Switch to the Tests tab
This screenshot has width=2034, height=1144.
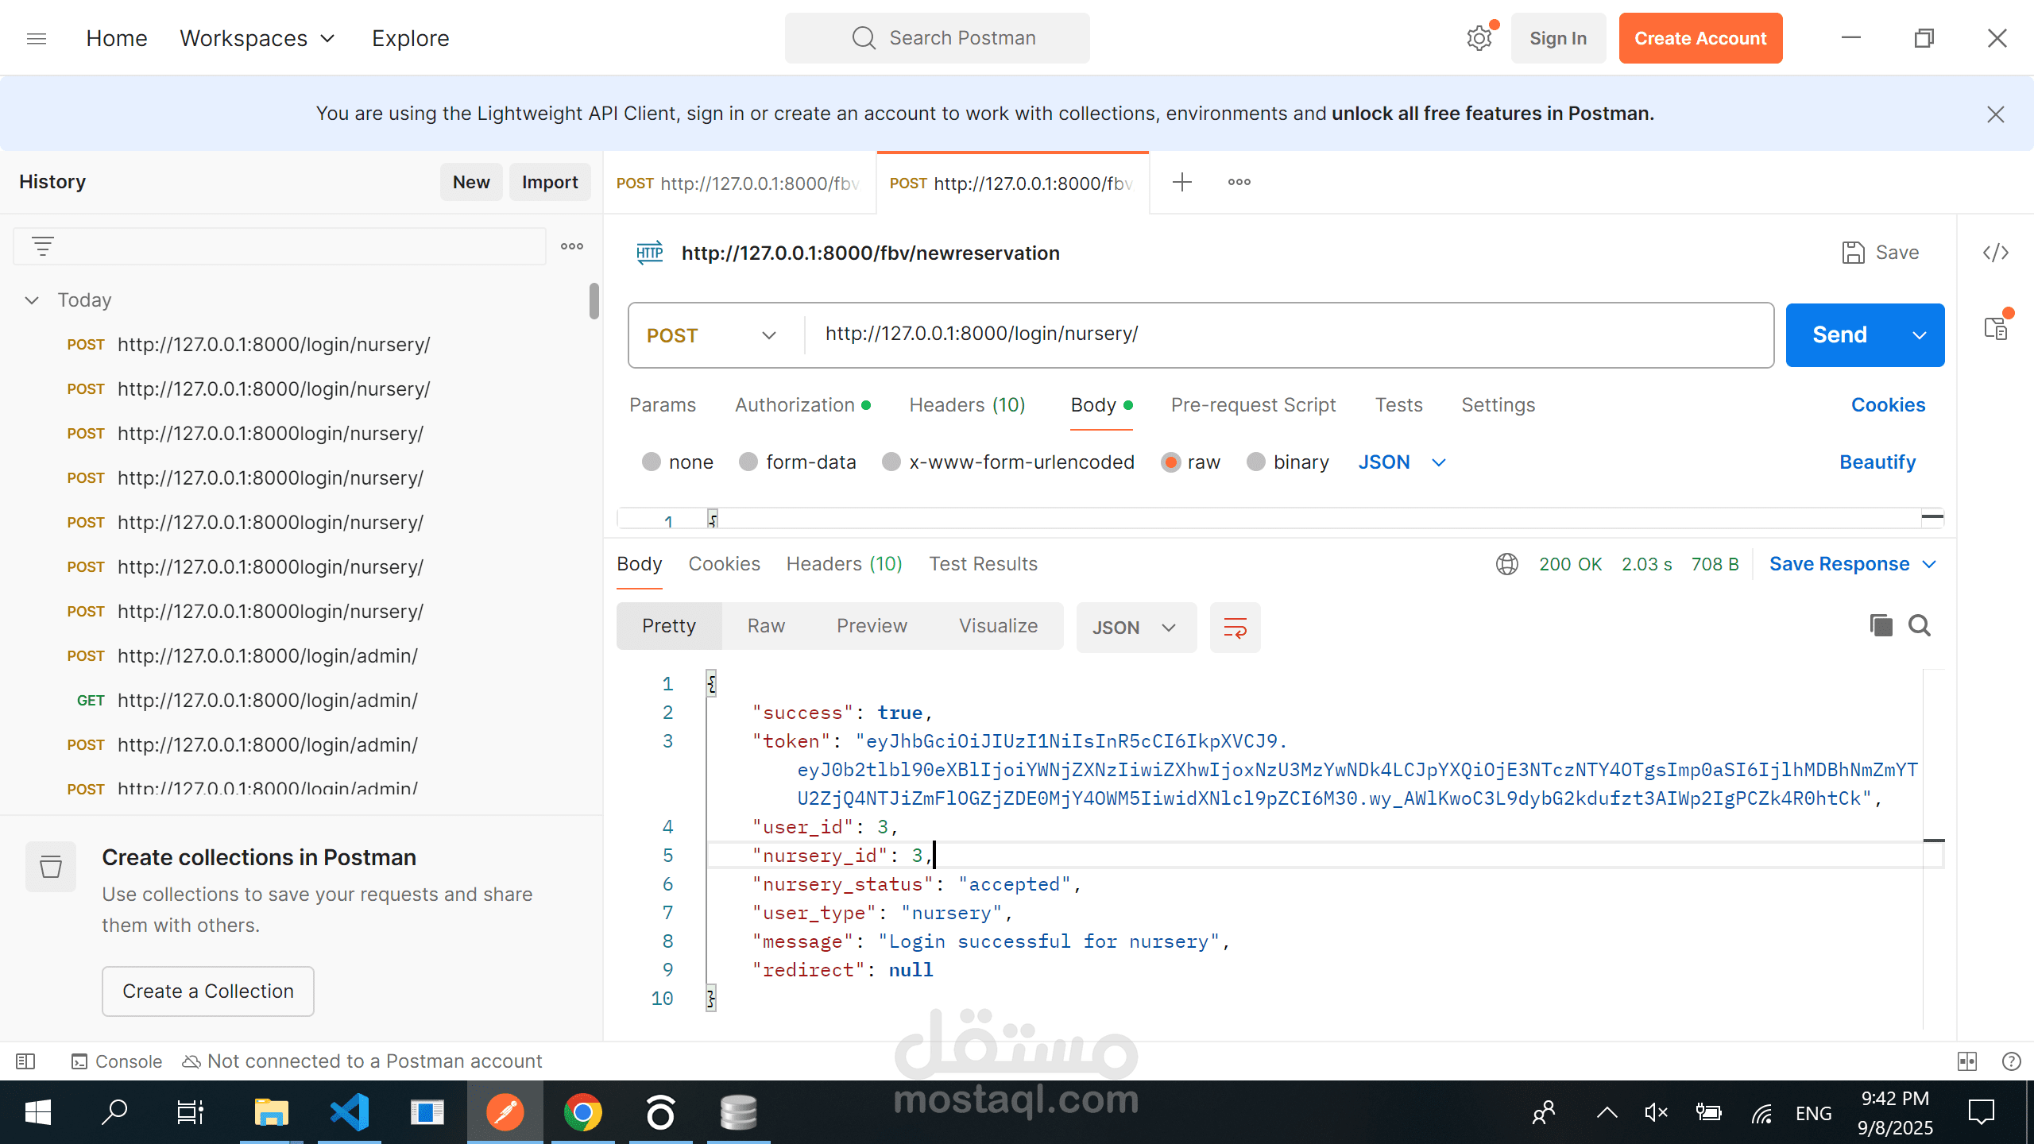pyautogui.click(x=1398, y=405)
